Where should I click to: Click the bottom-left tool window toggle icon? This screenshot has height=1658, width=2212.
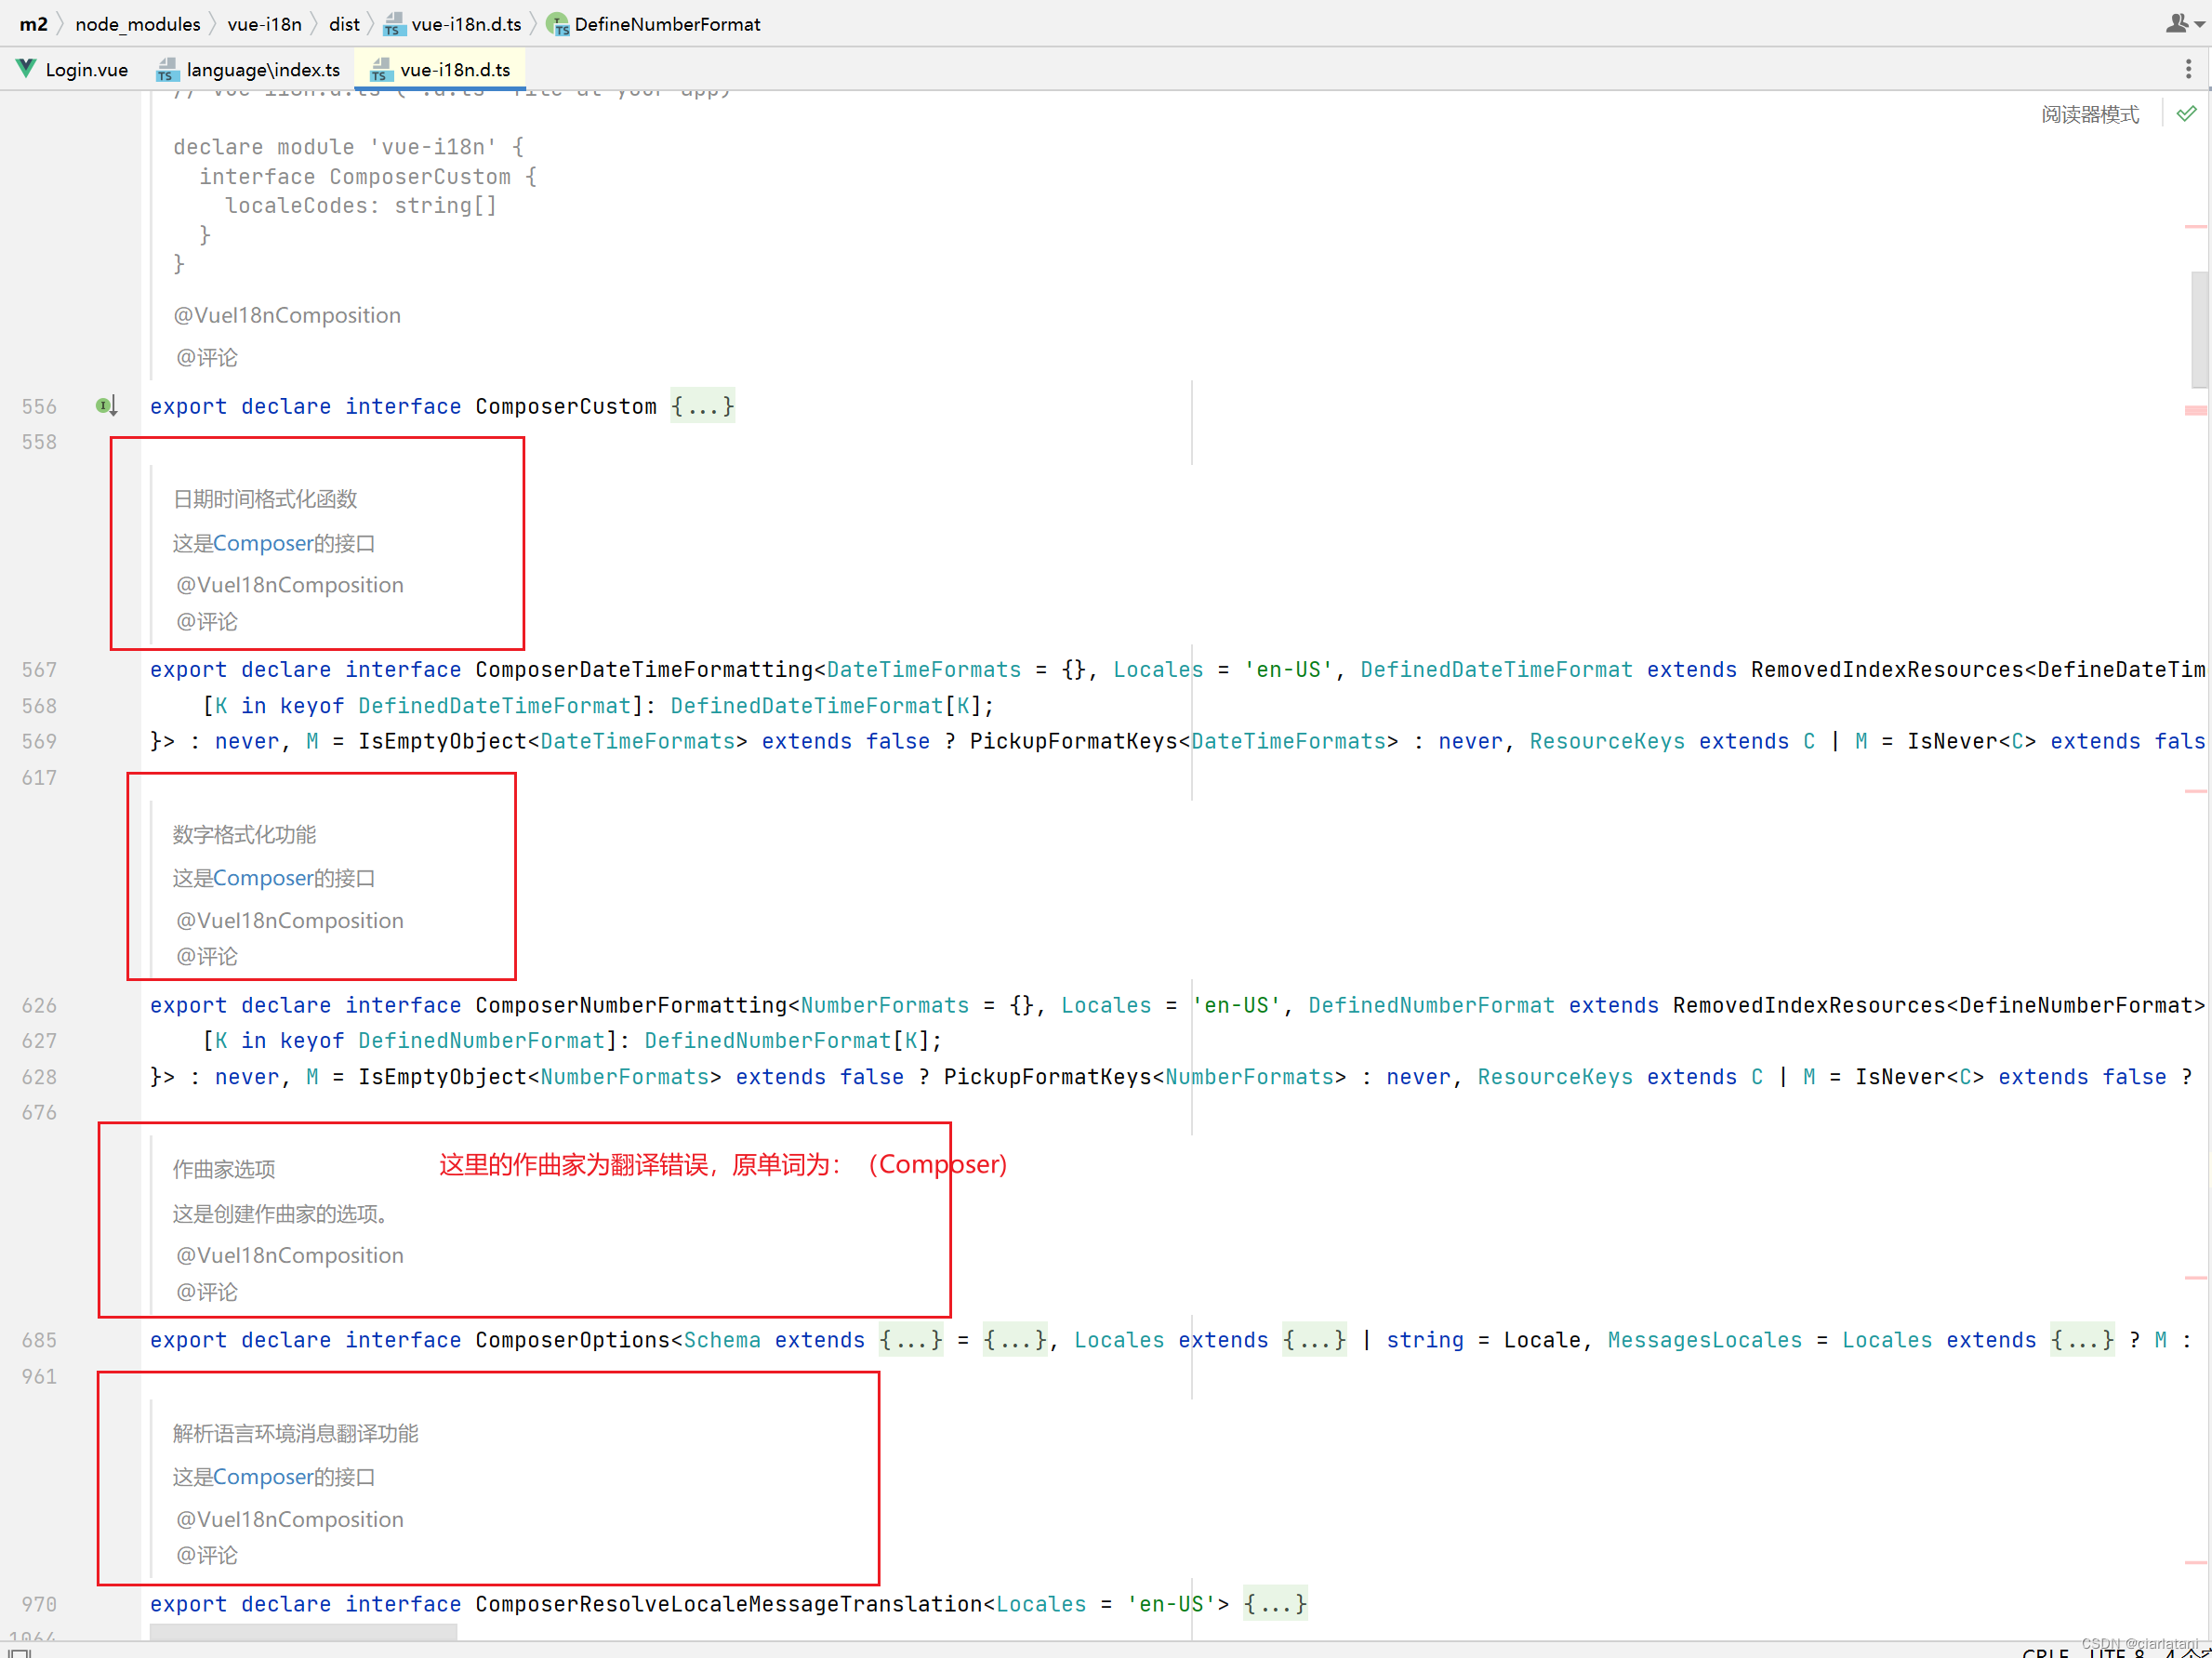tap(20, 1652)
